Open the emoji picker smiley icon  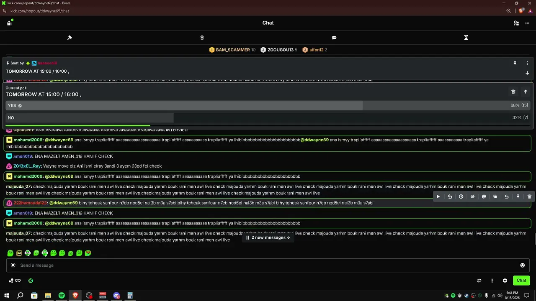point(523,265)
